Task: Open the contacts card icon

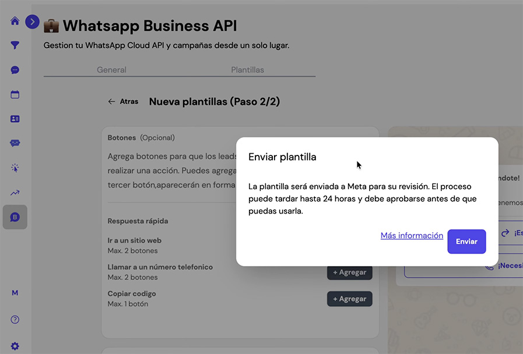Action: tap(14, 119)
